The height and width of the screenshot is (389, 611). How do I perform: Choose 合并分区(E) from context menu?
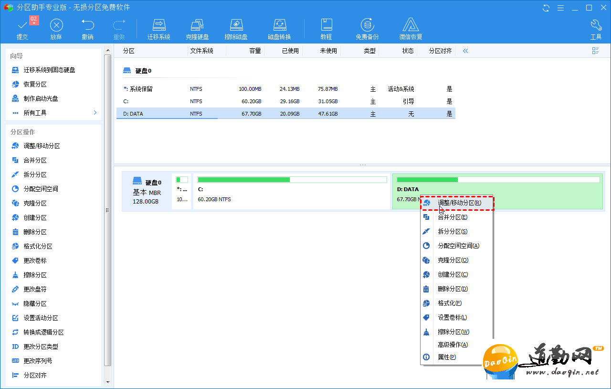[457, 217]
